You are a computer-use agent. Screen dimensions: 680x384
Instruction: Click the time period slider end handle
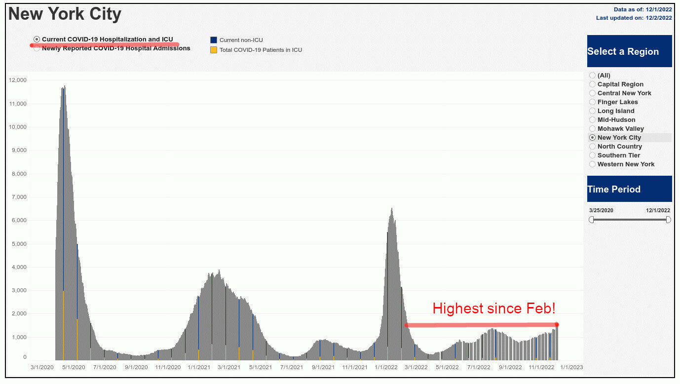pyautogui.click(x=669, y=220)
